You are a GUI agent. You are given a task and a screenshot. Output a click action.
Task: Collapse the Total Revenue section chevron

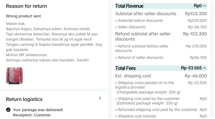[205, 6]
